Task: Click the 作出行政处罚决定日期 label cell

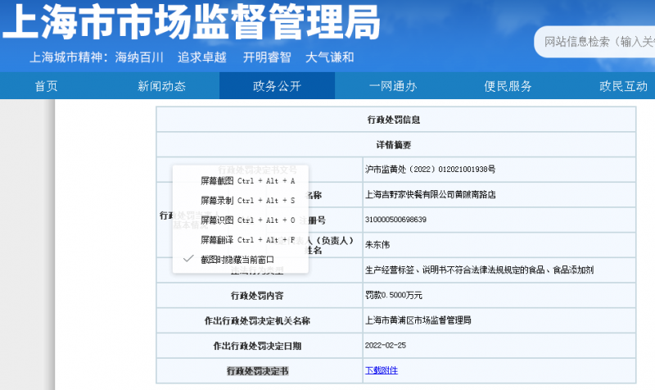Action: (x=260, y=346)
